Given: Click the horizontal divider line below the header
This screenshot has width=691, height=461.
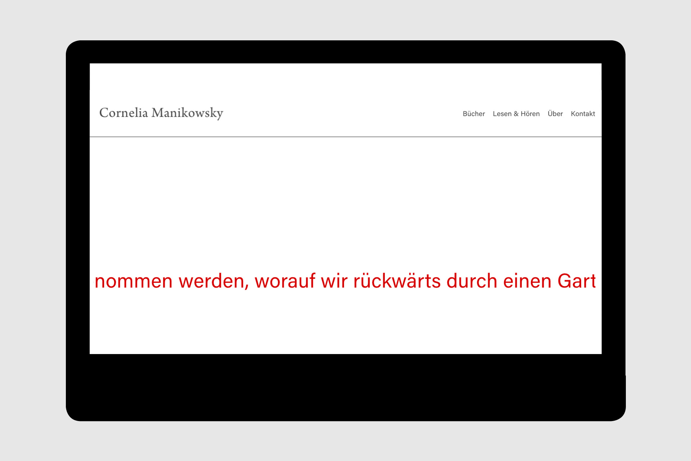Looking at the screenshot, I should point(345,137).
